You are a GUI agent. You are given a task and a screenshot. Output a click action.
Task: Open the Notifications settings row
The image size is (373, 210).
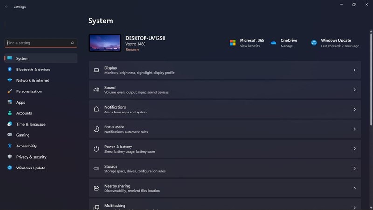(224, 109)
